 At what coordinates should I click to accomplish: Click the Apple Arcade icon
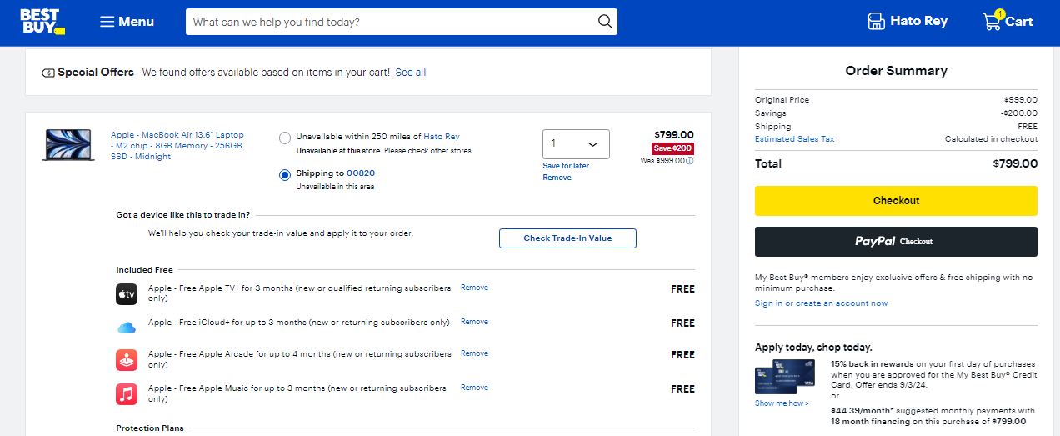click(x=127, y=359)
